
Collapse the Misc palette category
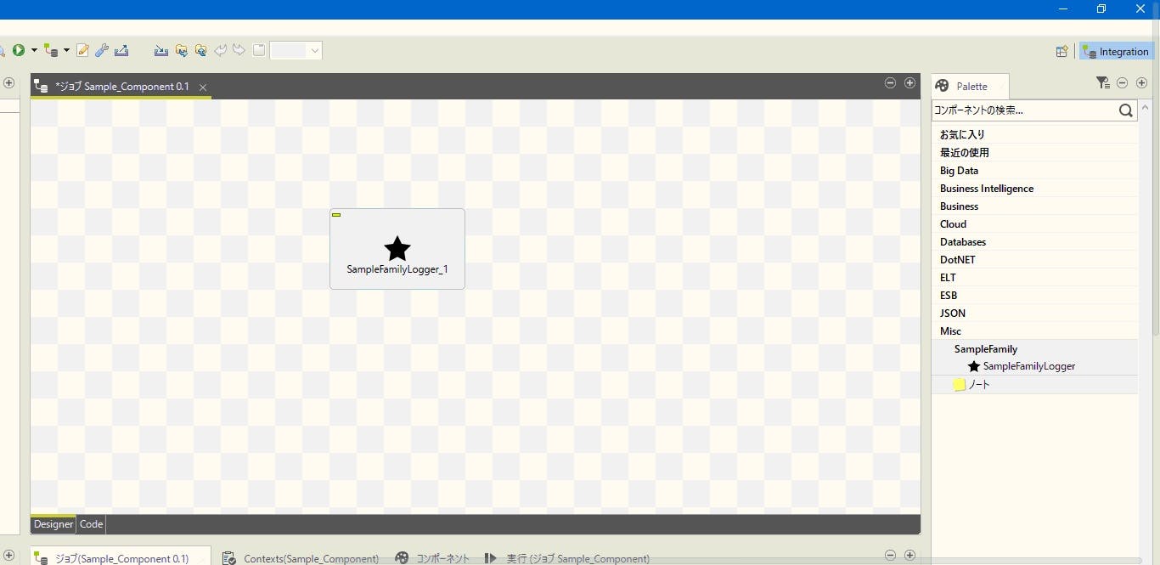point(1034,331)
